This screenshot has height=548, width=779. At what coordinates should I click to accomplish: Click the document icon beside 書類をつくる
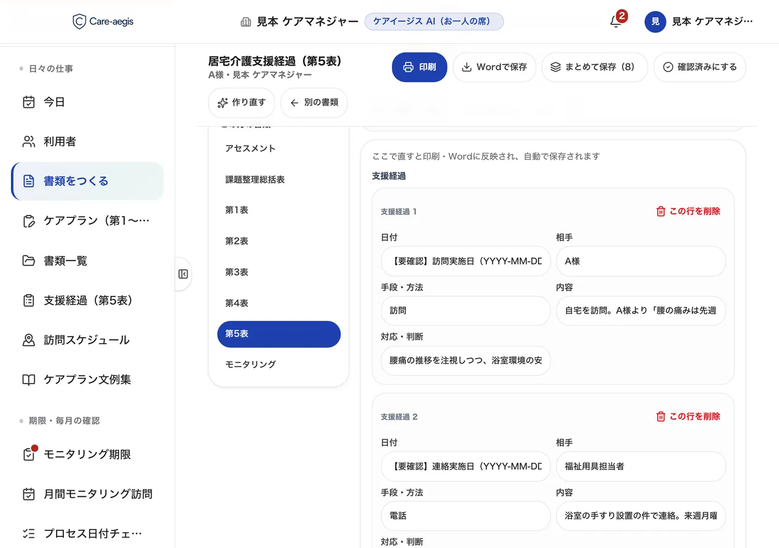coord(29,181)
